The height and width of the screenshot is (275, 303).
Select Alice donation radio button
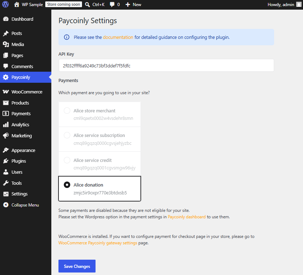(67, 185)
